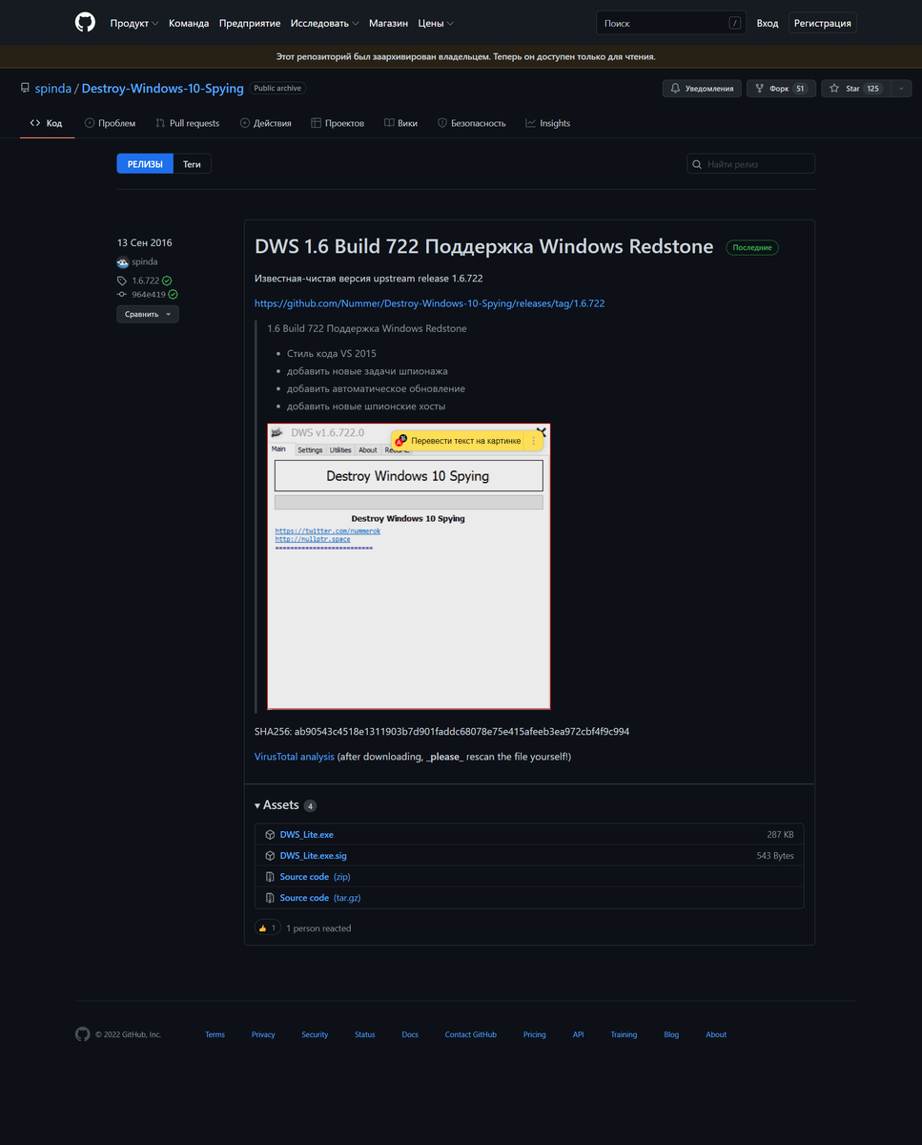Expand the Цены menu
The image size is (922, 1145).
click(436, 23)
